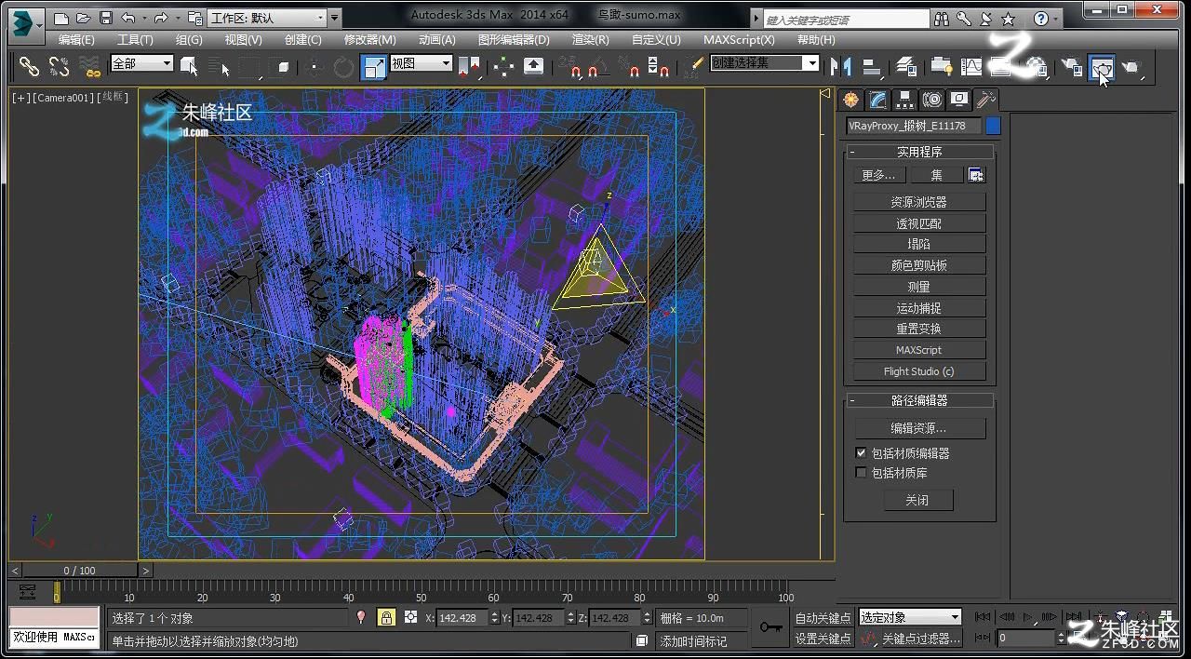Screen dimensions: 1191x659
Task: Activate the Select Object tool
Action: coord(190,66)
